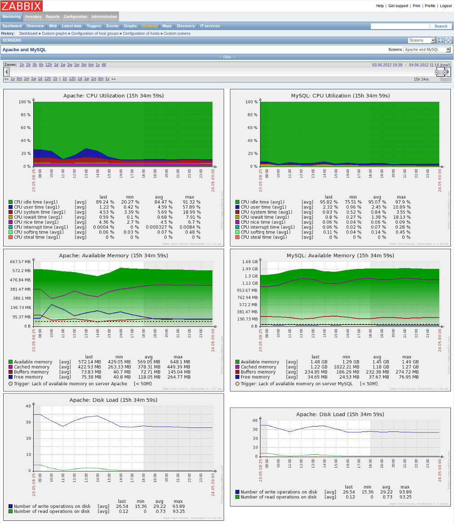454x524 pixels.
Task: Open the Triggers submenu item
Action: (x=94, y=26)
